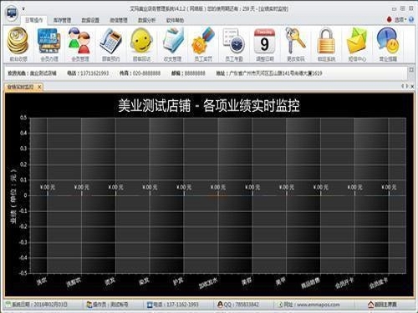Open the document tab list arrows
The height and width of the screenshot is (313, 418).
pos(405,87)
